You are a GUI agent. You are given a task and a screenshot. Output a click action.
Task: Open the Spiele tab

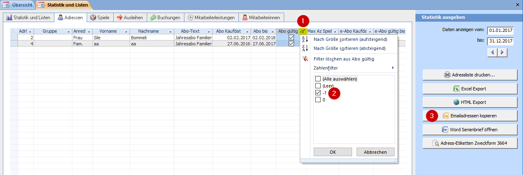pos(100,18)
